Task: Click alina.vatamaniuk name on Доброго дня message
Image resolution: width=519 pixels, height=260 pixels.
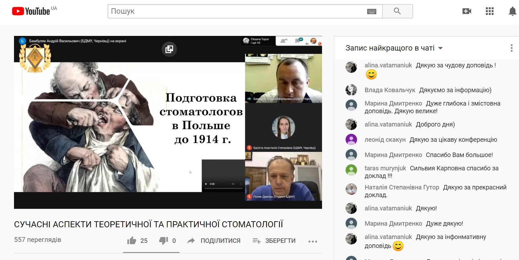Action: click(388, 124)
